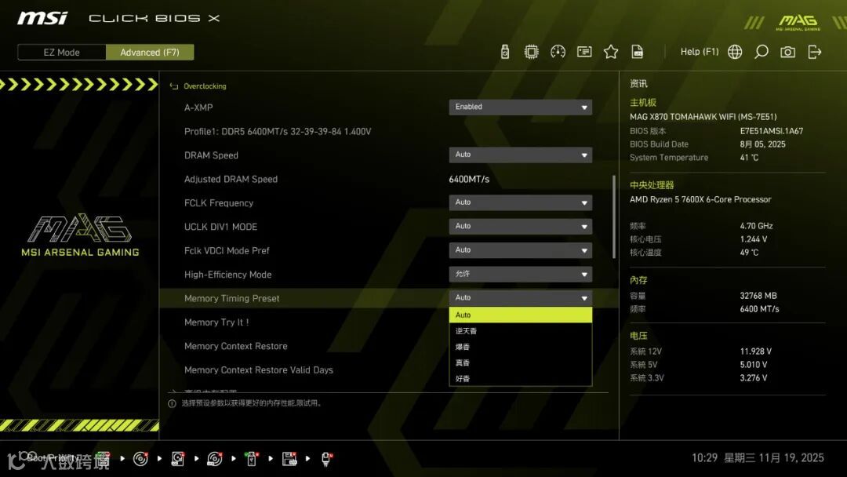847x477 pixels.
Task: Click the 11.928 V system voltage value
Action: coord(756,351)
